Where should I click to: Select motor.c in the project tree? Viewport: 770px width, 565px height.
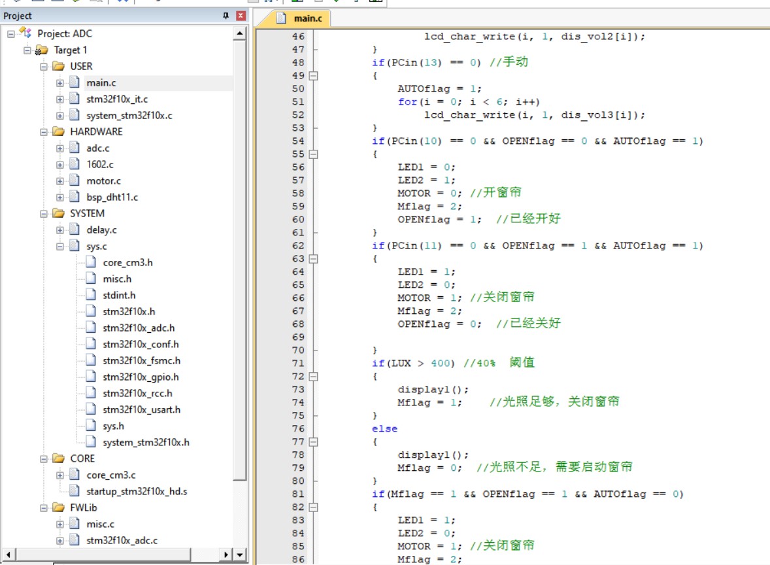tap(104, 181)
